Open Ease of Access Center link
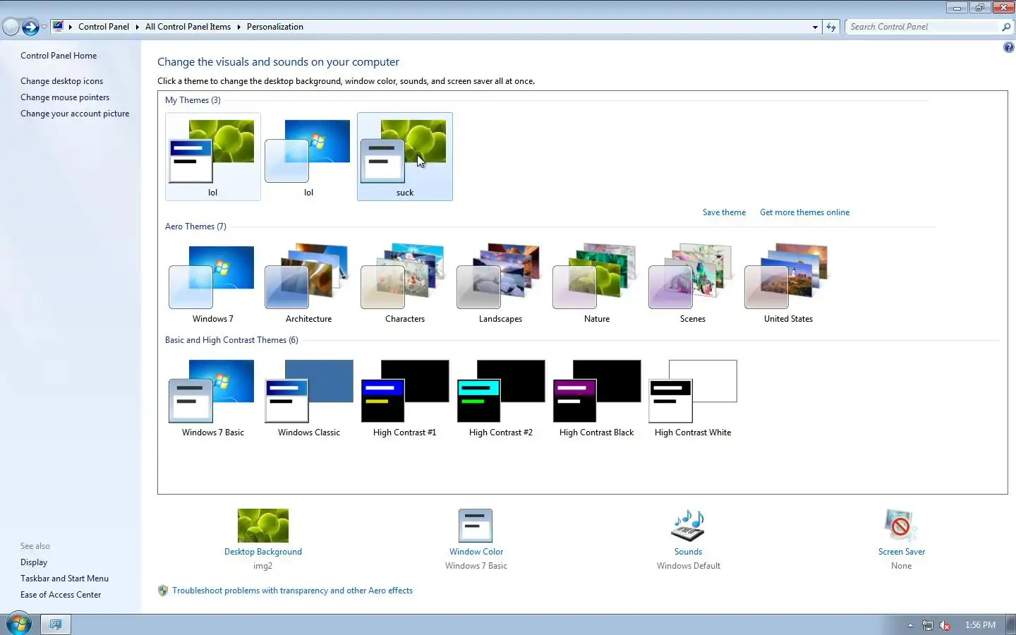Viewport: 1016px width, 635px height. (61, 595)
